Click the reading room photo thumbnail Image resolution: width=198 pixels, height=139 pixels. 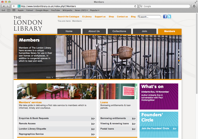coord(57,91)
